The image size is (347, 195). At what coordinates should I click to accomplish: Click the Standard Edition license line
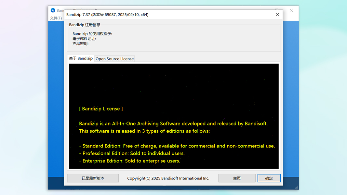point(177,146)
